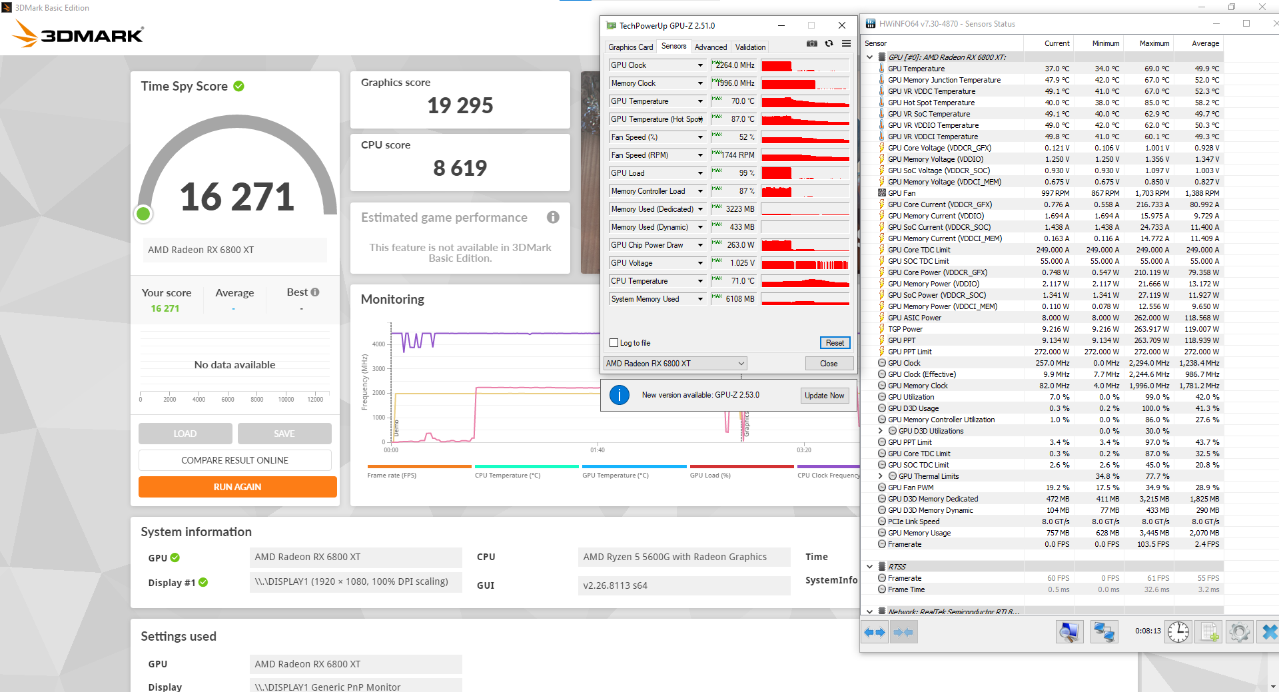1279x692 pixels.
Task: Open the GPU-Z hamburger menu icon
Action: click(846, 44)
